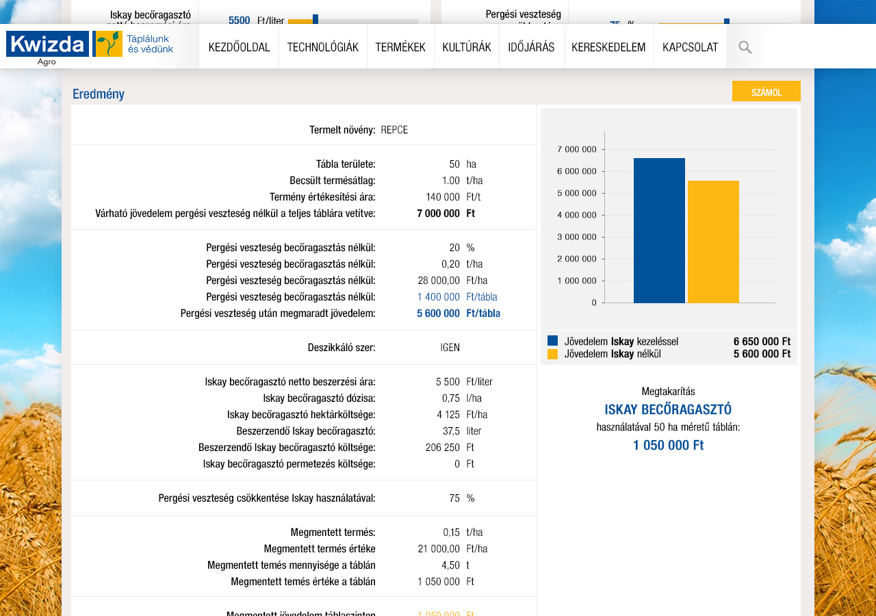Open the KAPCSOLAT menu
Viewport: 876px width, 616px height.
pos(691,47)
